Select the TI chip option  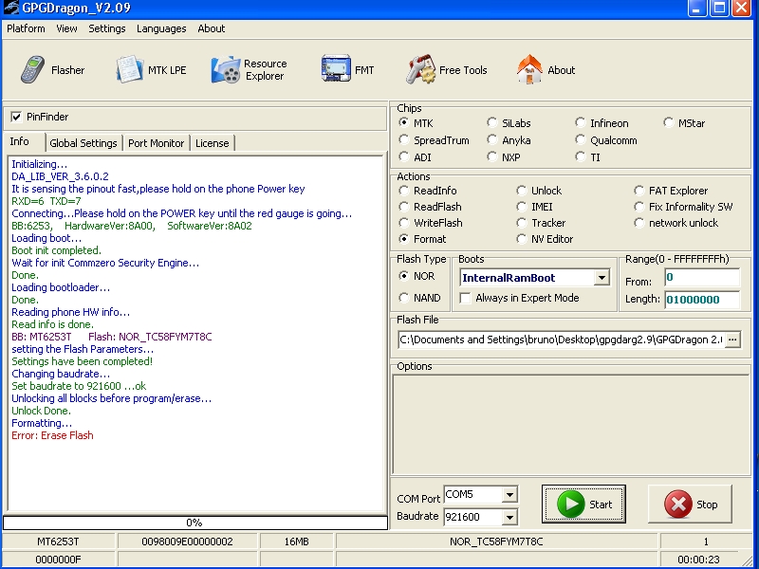pos(580,156)
